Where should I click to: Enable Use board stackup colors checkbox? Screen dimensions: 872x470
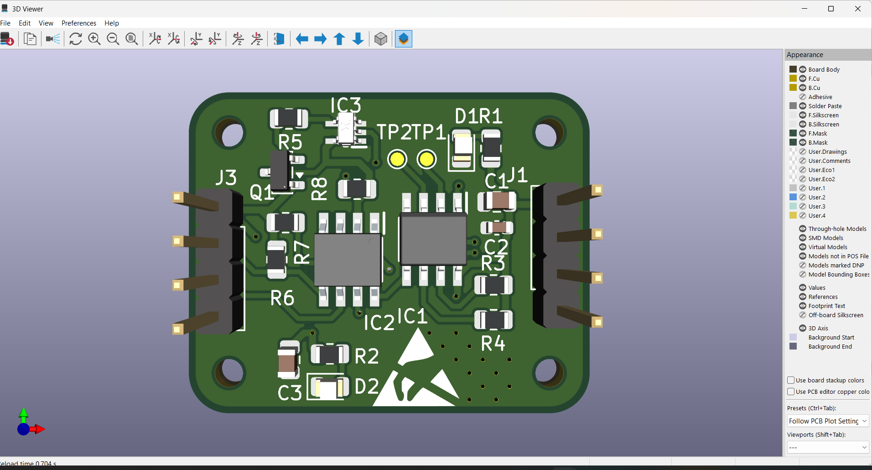791,380
